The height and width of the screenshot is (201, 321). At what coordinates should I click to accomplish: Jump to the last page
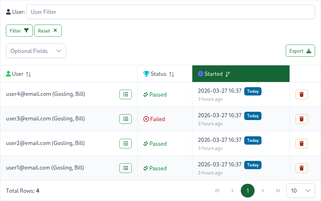tap(278, 191)
